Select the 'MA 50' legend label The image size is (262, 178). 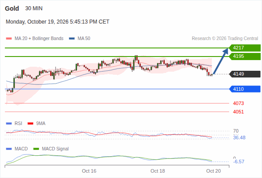tap(84, 39)
